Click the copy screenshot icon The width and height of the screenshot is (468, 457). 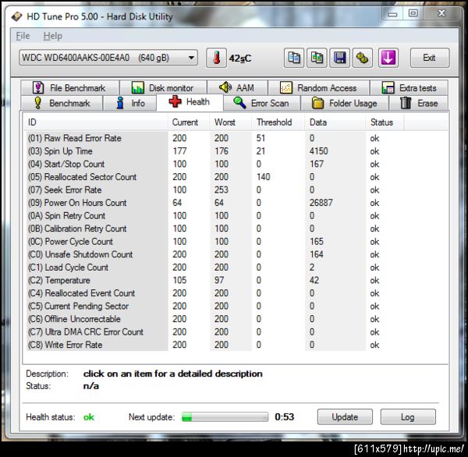(317, 58)
